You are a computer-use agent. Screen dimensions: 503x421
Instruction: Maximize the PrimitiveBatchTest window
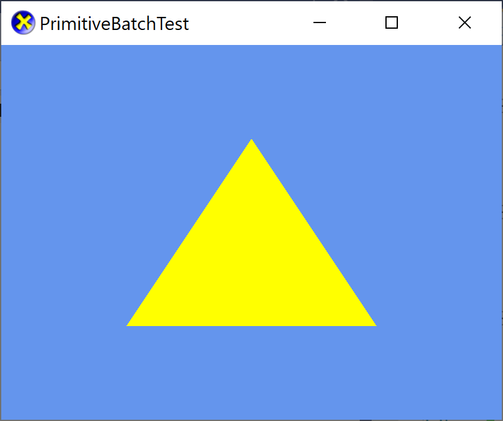click(x=392, y=22)
